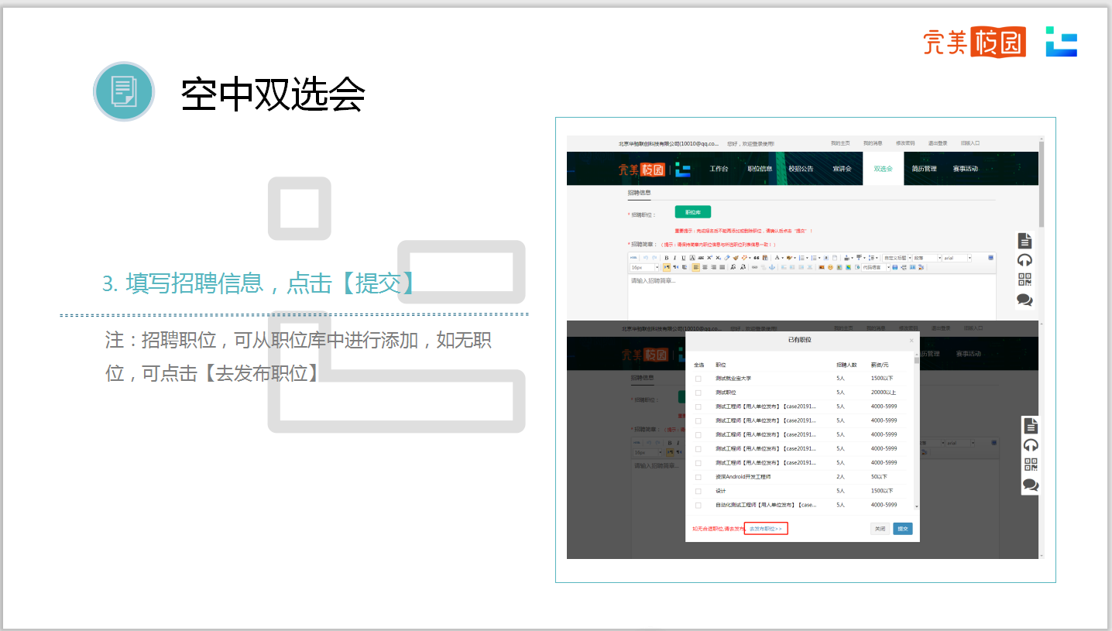The height and width of the screenshot is (631, 1112).
Task: Click the blue 提交 button in the dialog
Action: 902,529
